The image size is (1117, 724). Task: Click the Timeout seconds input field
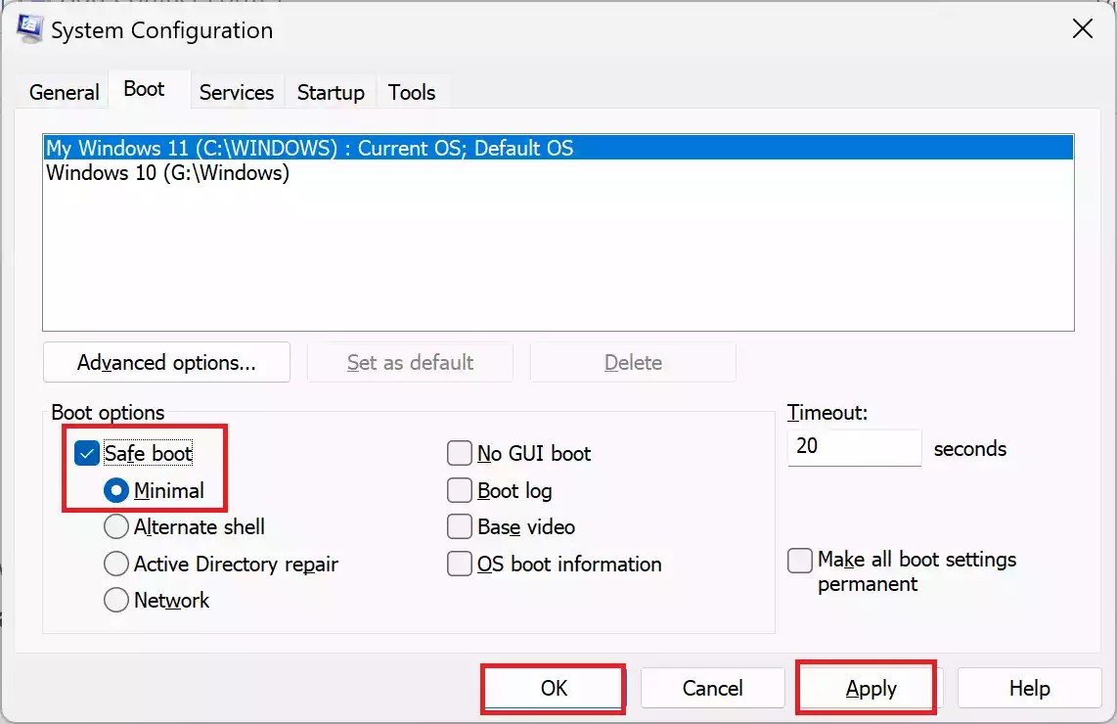tap(853, 447)
